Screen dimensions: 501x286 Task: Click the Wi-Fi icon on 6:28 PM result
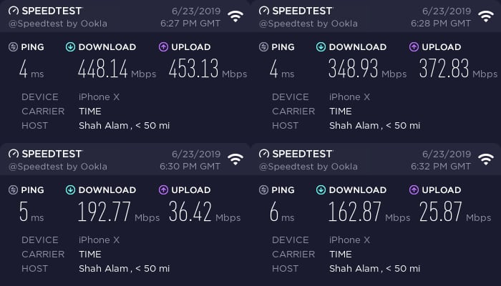tap(486, 16)
